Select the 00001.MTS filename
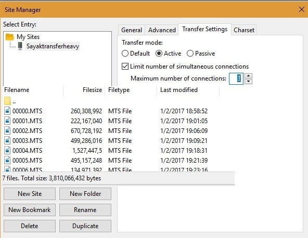Screen dimensions: 308x238 pyautogui.click(x=27, y=121)
